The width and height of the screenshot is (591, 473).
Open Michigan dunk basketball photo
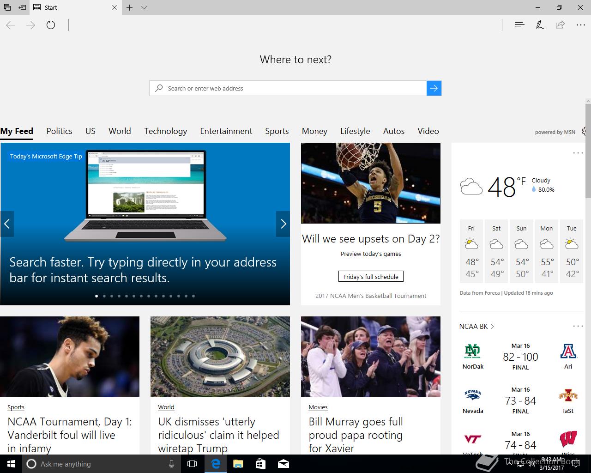click(x=371, y=183)
